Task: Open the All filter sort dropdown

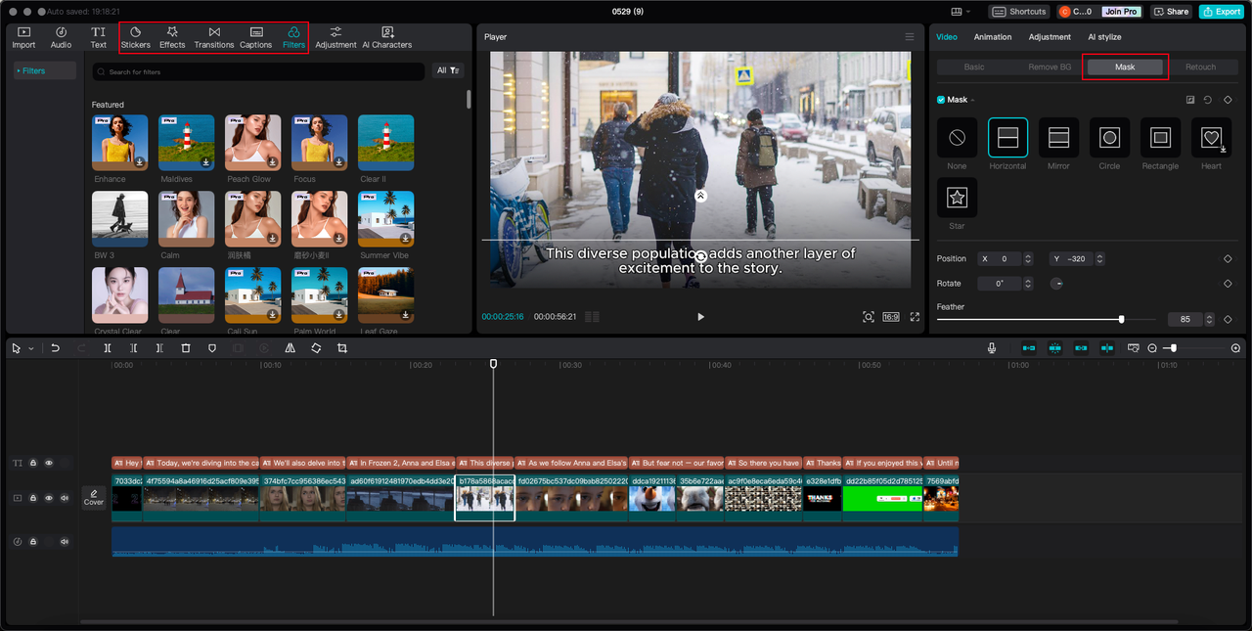Action: pos(448,70)
